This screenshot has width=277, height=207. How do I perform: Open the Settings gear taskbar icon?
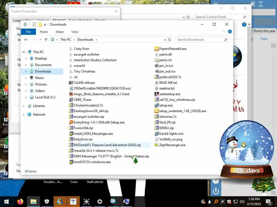coord(100,201)
